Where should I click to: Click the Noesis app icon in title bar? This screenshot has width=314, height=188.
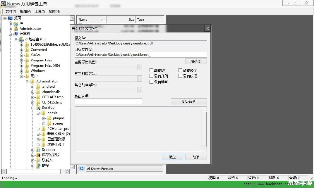(x=3, y=4)
